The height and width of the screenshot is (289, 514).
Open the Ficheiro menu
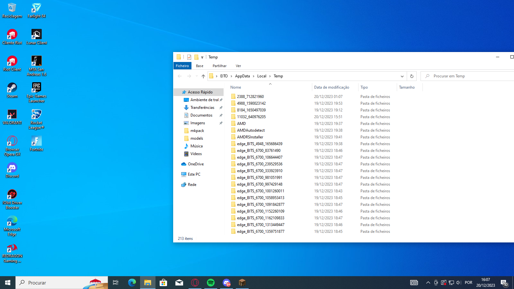(x=182, y=66)
